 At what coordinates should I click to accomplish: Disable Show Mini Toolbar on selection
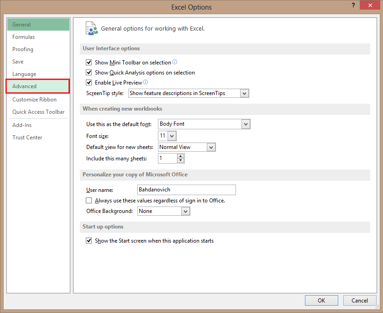click(x=89, y=62)
